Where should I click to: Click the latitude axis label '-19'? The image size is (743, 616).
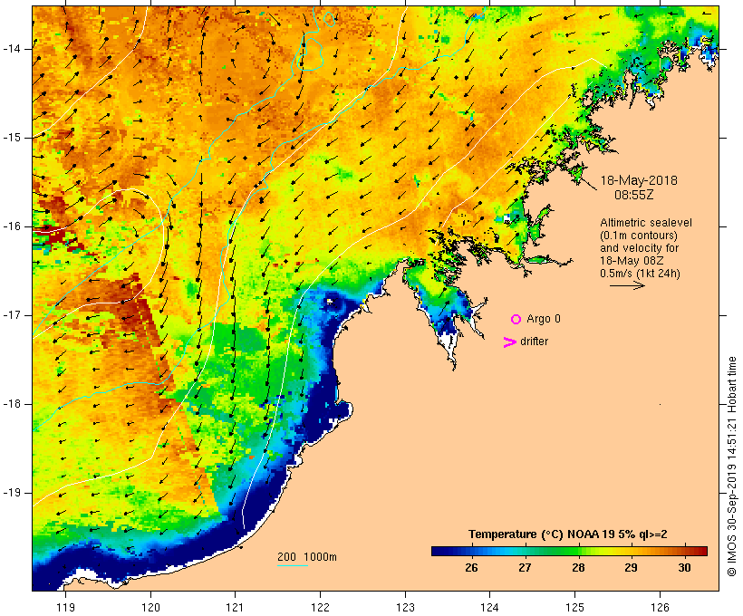pyautogui.click(x=12, y=493)
